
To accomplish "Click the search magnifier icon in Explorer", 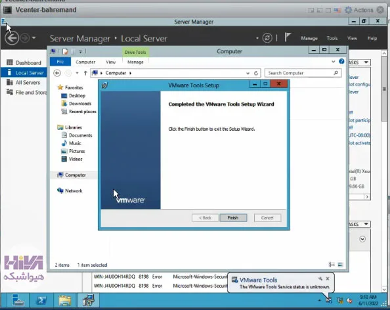I will (336, 73).
